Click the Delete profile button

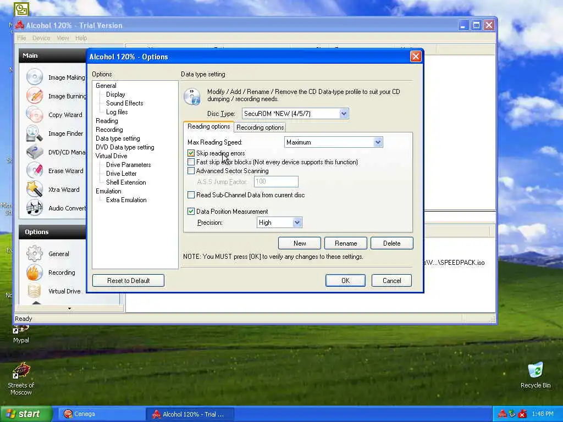[x=391, y=243]
